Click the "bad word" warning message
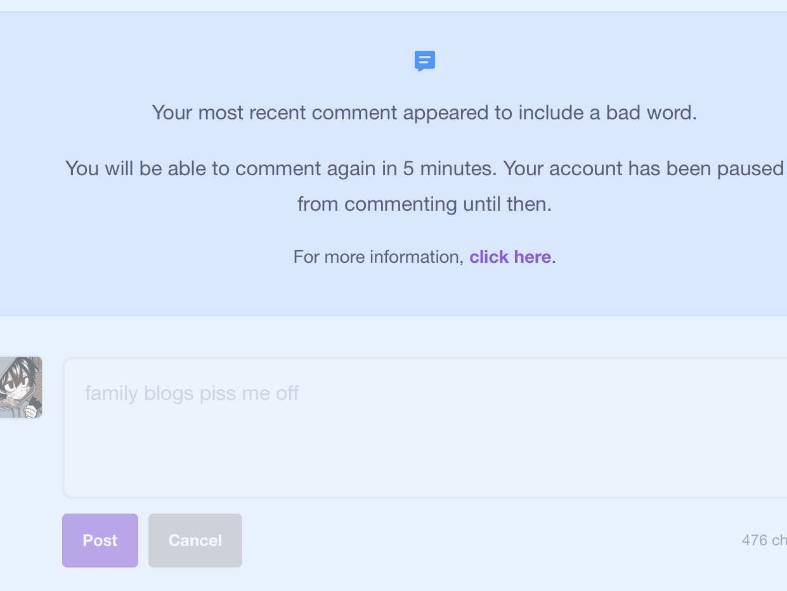 [x=424, y=113]
